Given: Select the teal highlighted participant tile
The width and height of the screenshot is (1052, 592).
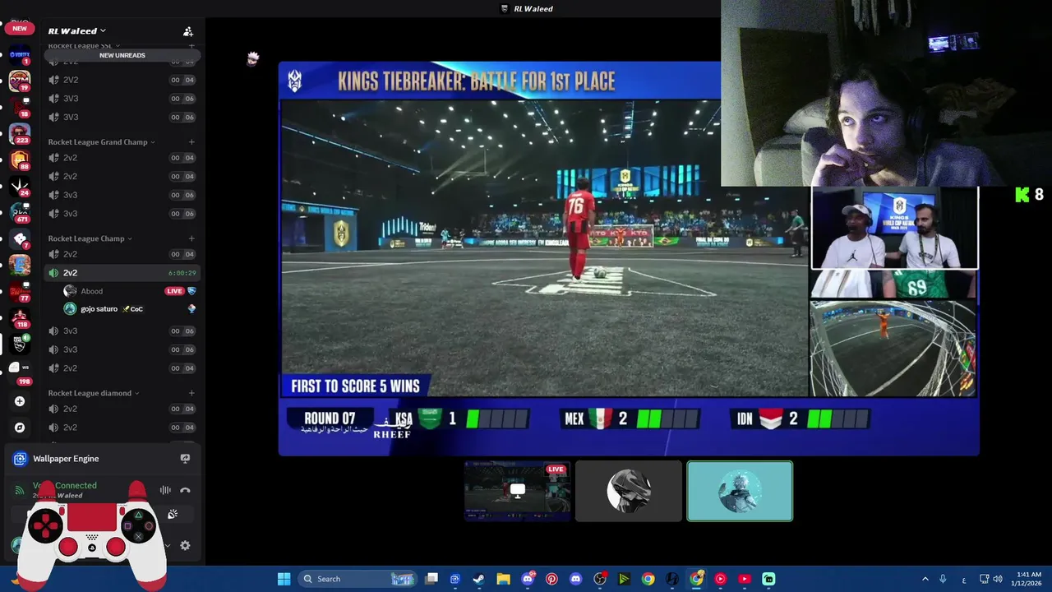Looking at the screenshot, I should click(x=740, y=491).
